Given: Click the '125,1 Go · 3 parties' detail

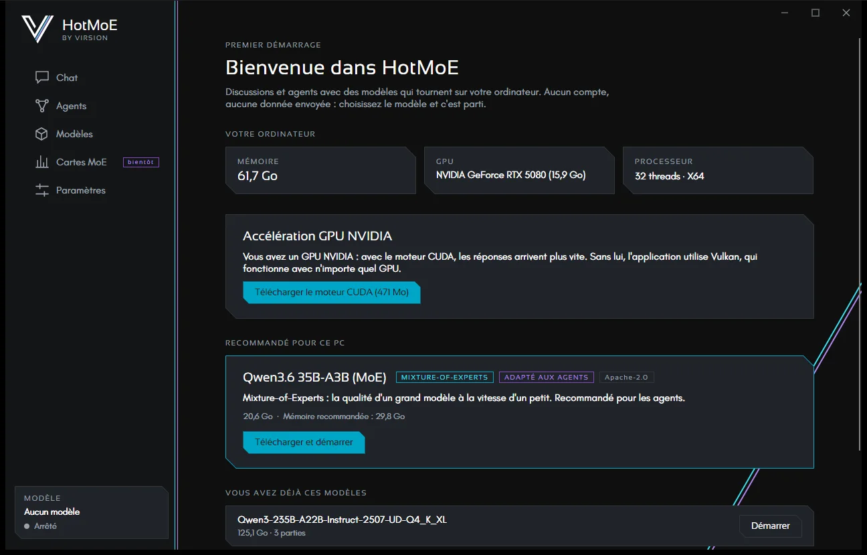Looking at the screenshot, I should (x=272, y=534).
